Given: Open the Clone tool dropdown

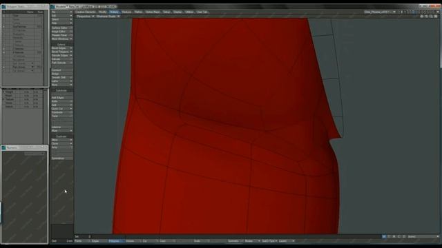Looking at the screenshot, I should click(x=61, y=143).
